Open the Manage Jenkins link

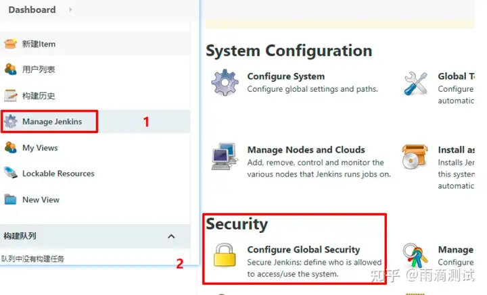[x=52, y=122]
